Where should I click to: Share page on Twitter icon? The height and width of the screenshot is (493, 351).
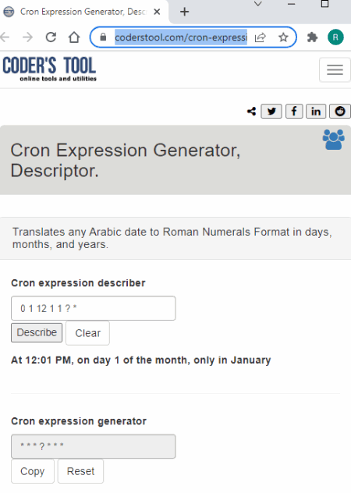tap(271, 112)
